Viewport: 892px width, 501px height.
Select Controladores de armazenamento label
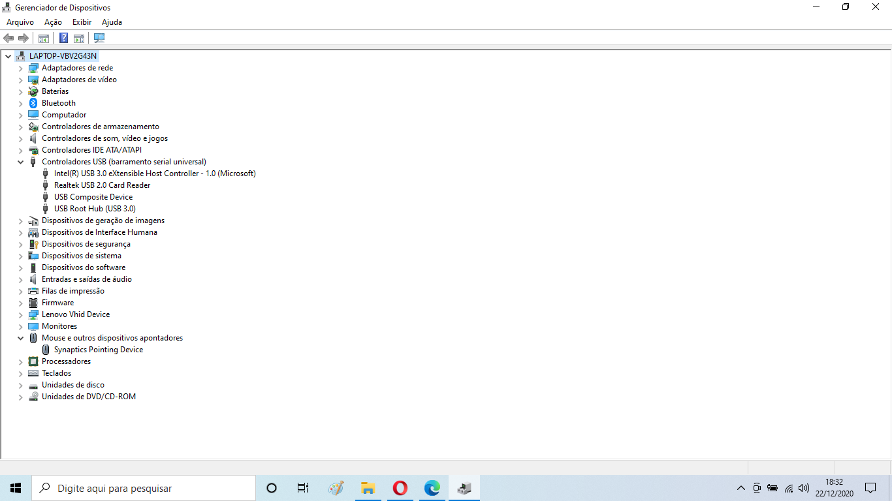[101, 127]
